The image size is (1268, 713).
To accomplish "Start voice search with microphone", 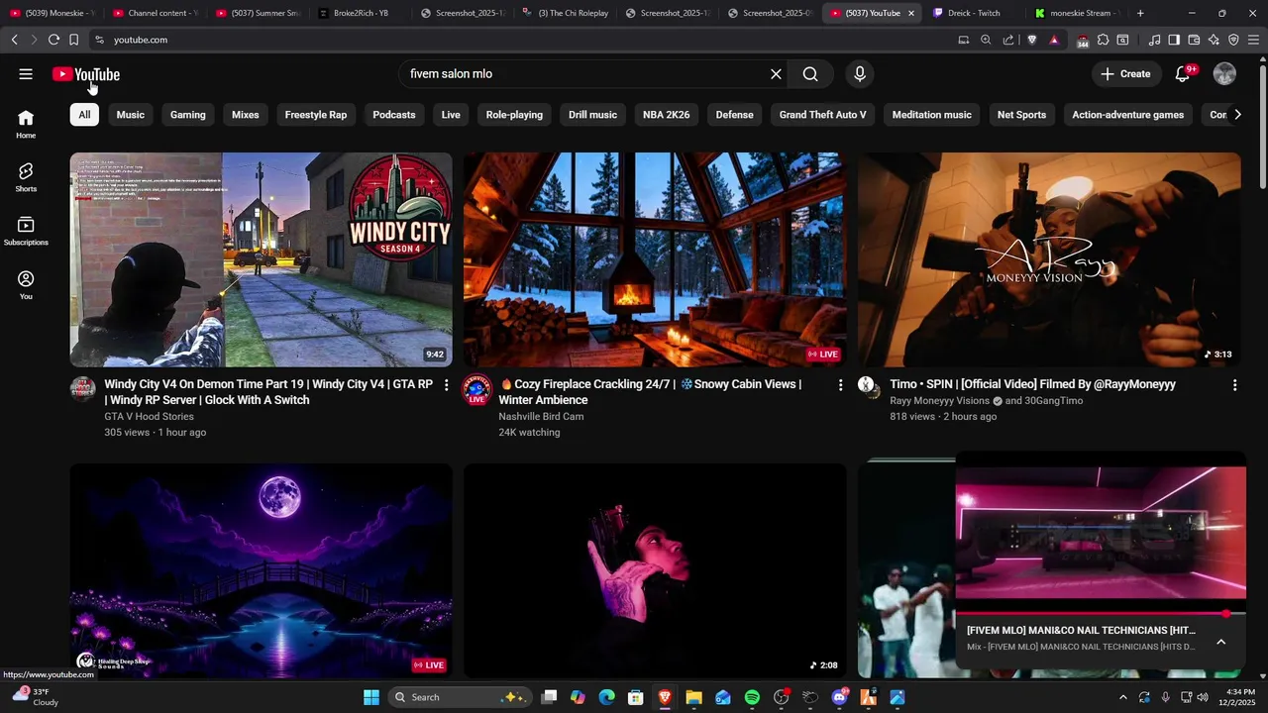I will [x=860, y=74].
